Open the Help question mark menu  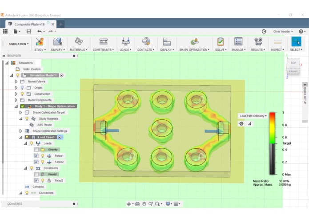click(301, 31)
